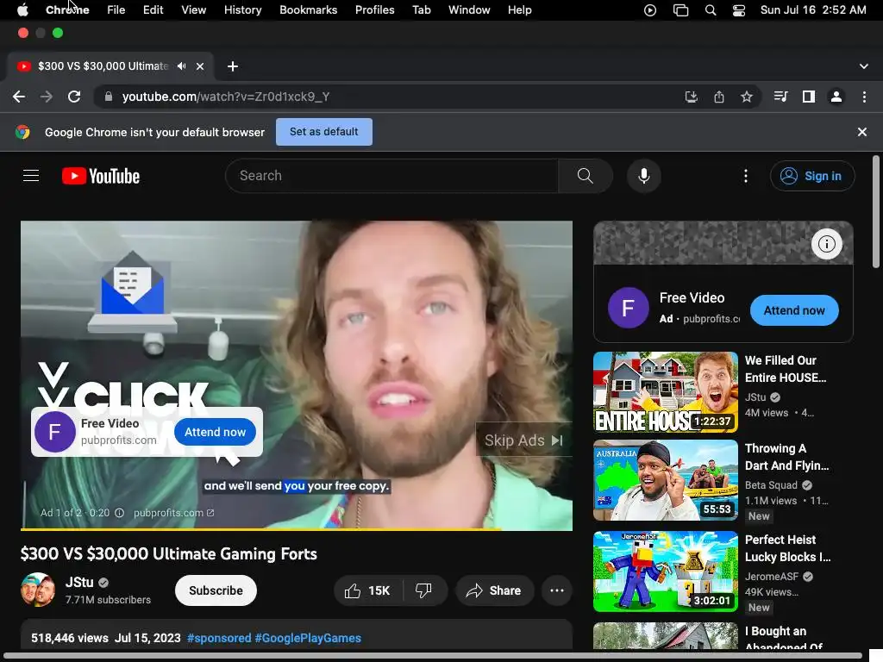Viewport: 883px width, 662px height.
Task: Dismiss the default browser infobar
Action: (862, 132)
